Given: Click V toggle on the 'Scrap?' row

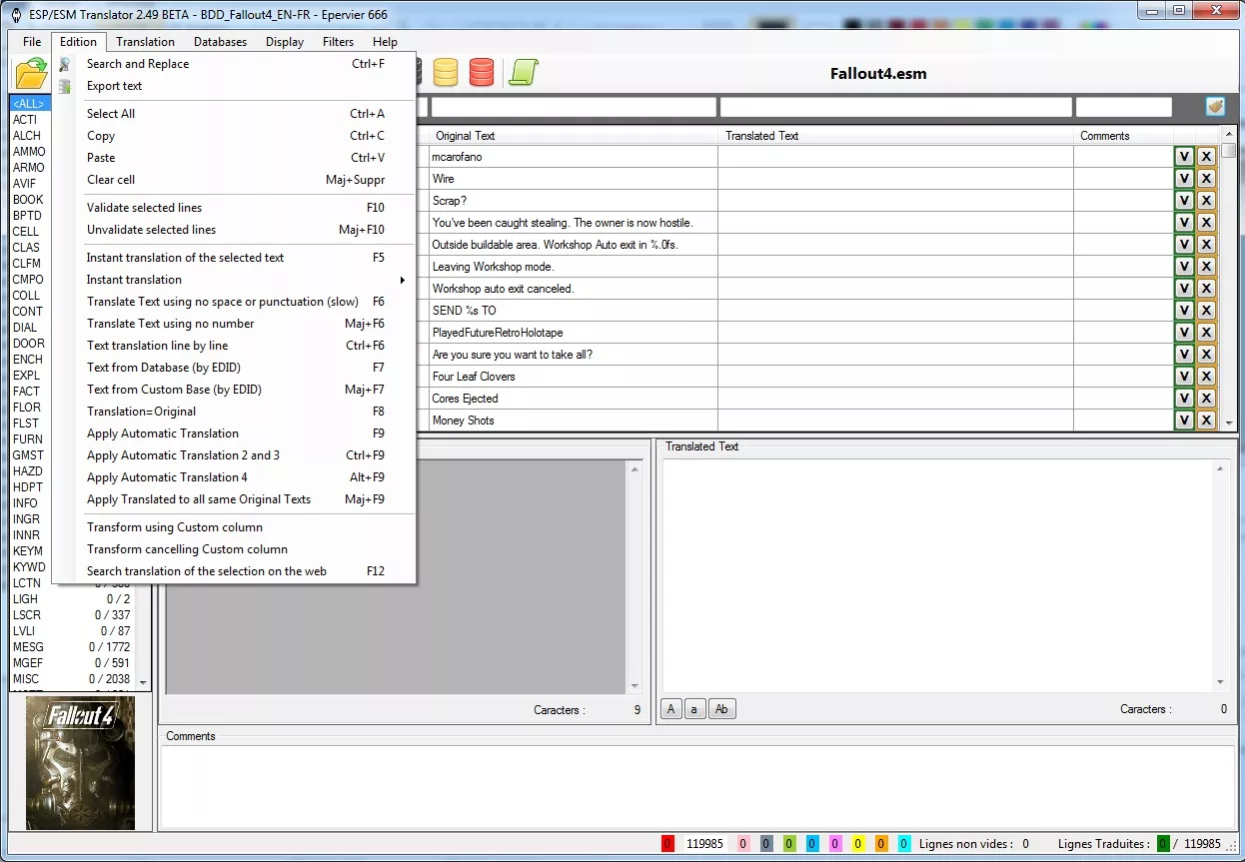Looking at the screenshot, I should (x=1184, y=201).
